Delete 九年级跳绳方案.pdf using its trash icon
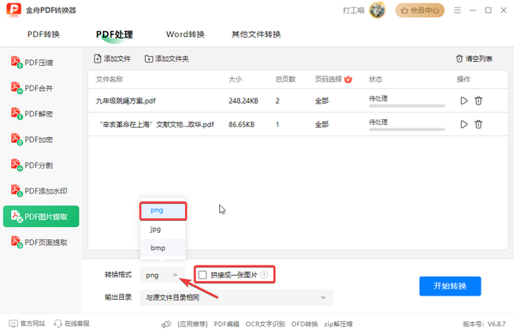Viewport: 514px width, 334px height. pos(478,100)
